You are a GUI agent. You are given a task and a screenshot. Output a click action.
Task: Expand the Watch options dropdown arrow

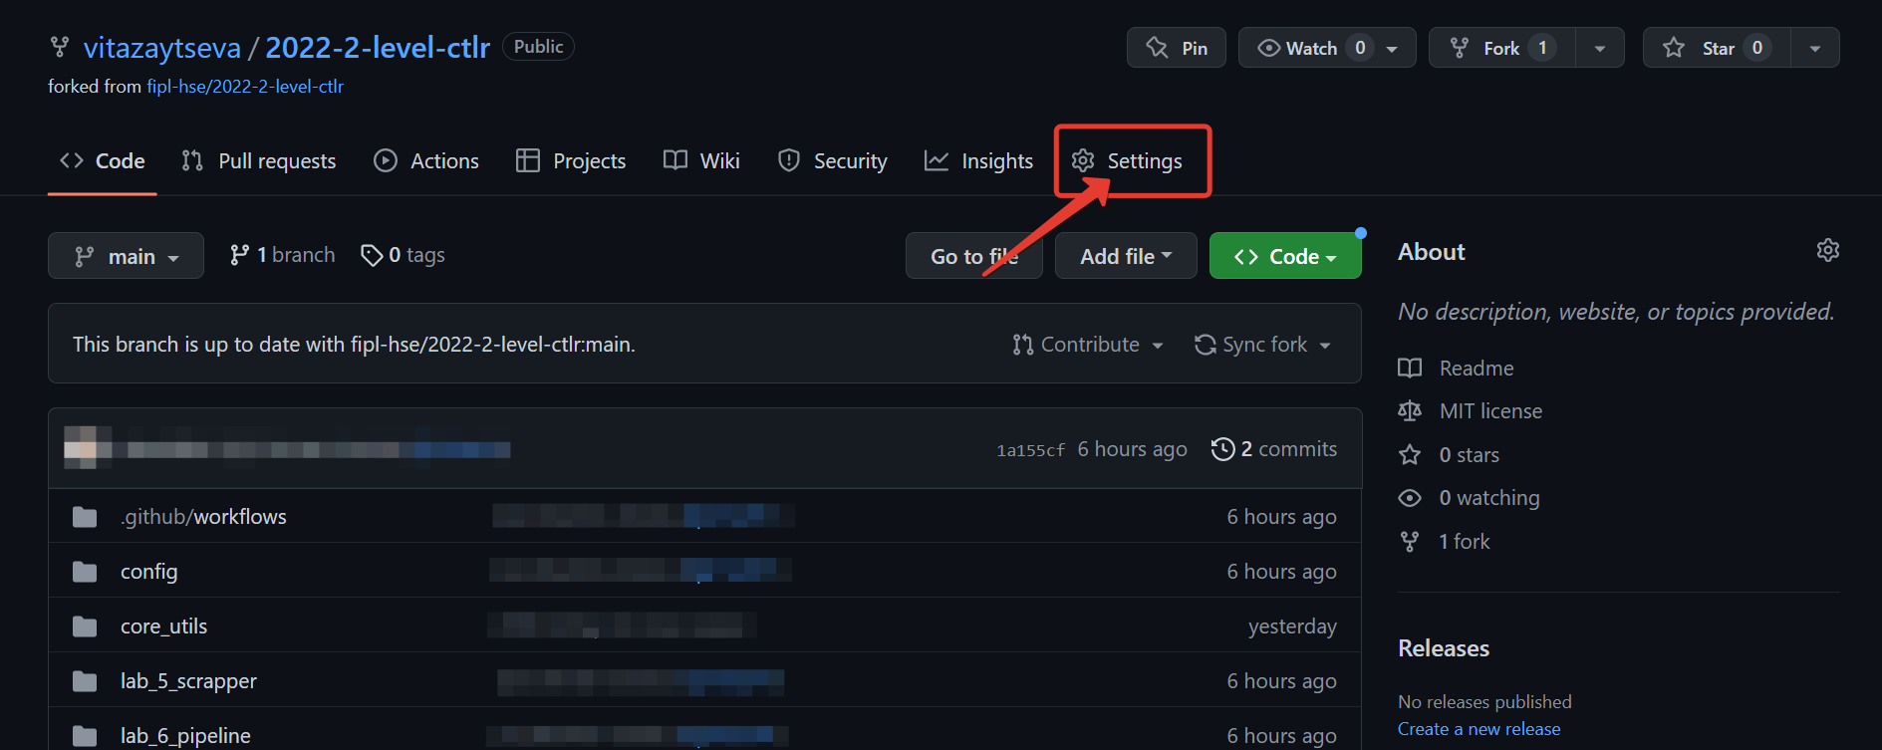pyautogui.click(x=1393, y=49)
